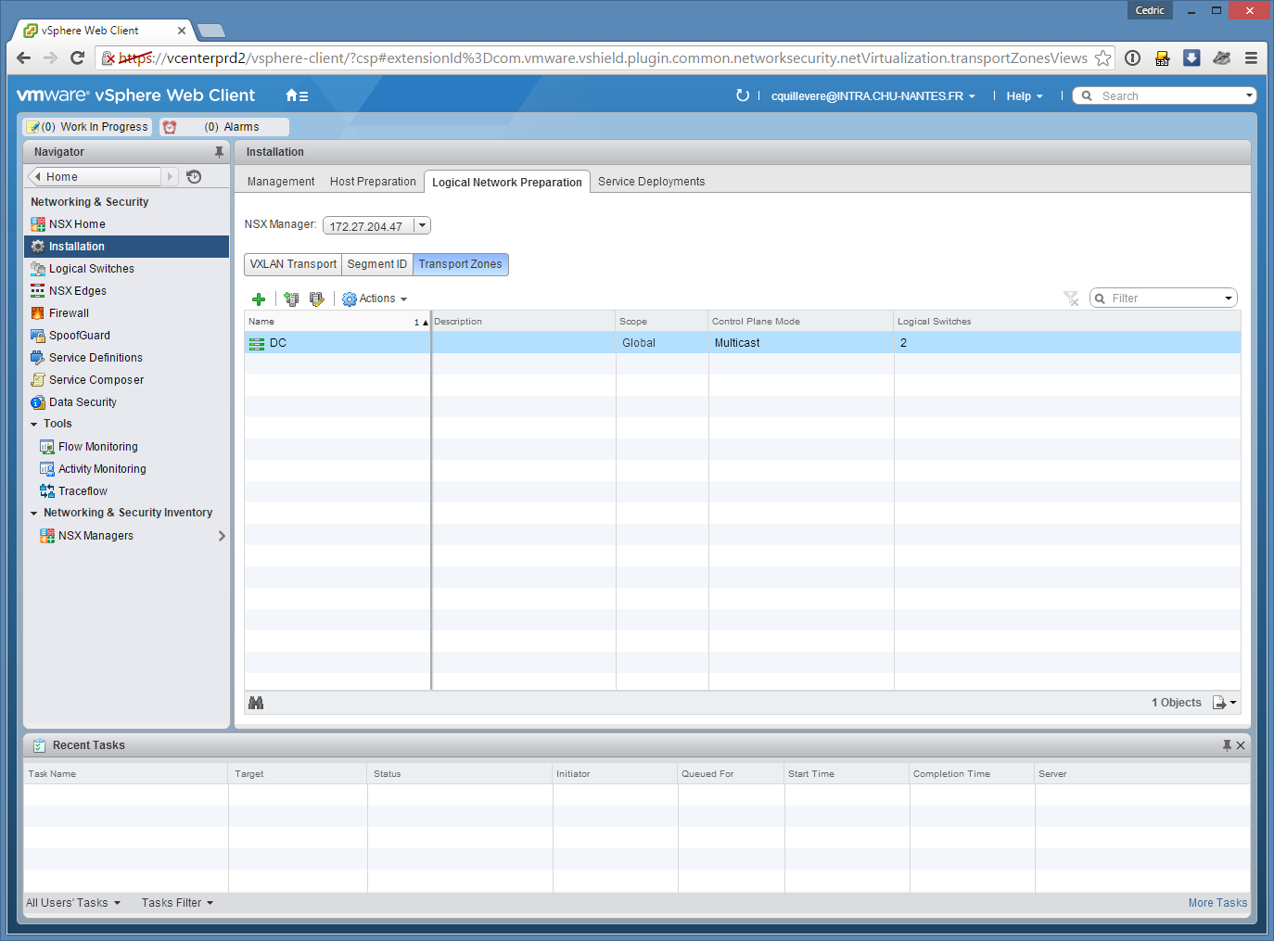Open the NSX Manager IP dropdown
The height and width of the screenshot is (941, 1274).
click(x=422, y=225)
